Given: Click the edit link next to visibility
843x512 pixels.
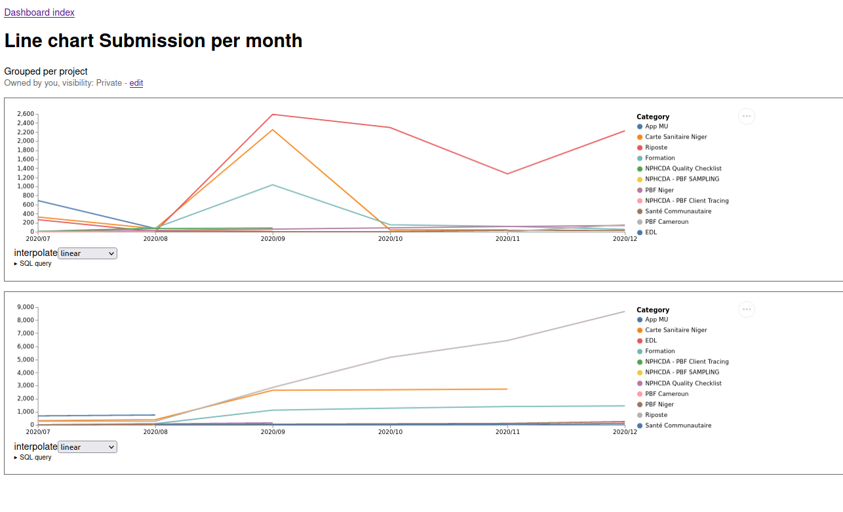Looking at the screenshot, I should pos(136,83).
